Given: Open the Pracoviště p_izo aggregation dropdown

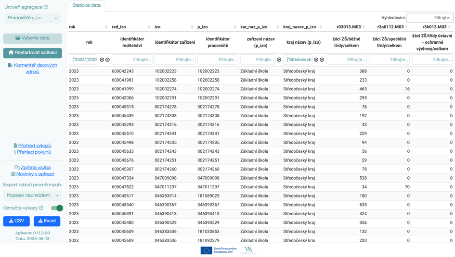Looking at the screenshot, I should (32, 18).
